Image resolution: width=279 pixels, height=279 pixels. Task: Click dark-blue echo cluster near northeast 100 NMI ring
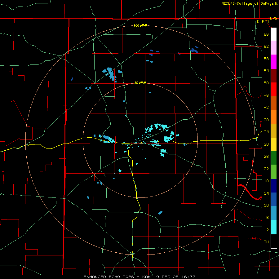click(x=194, y=50)
